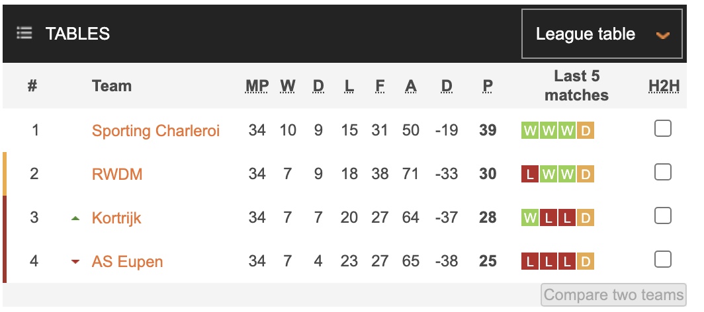Check the H2H box for AS Eupen

(x=663, y=259)
